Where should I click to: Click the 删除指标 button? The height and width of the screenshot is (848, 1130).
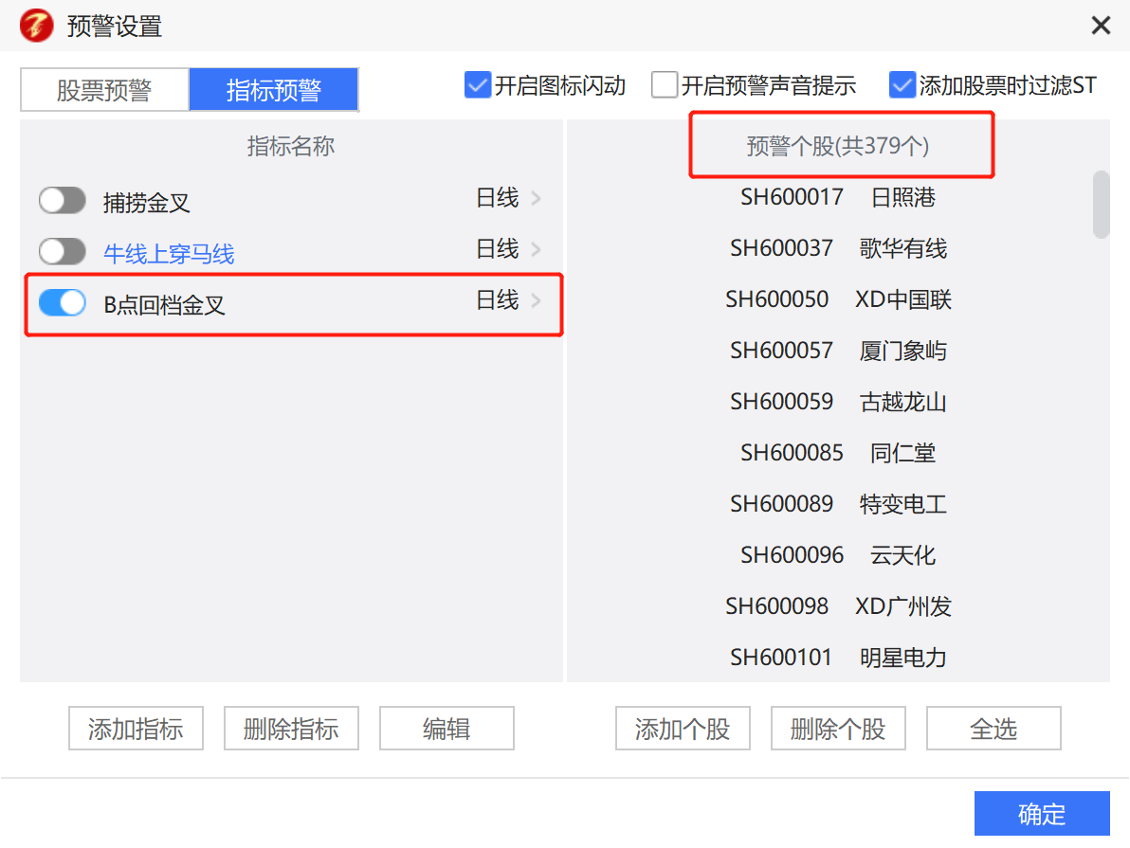click(291, 729)
